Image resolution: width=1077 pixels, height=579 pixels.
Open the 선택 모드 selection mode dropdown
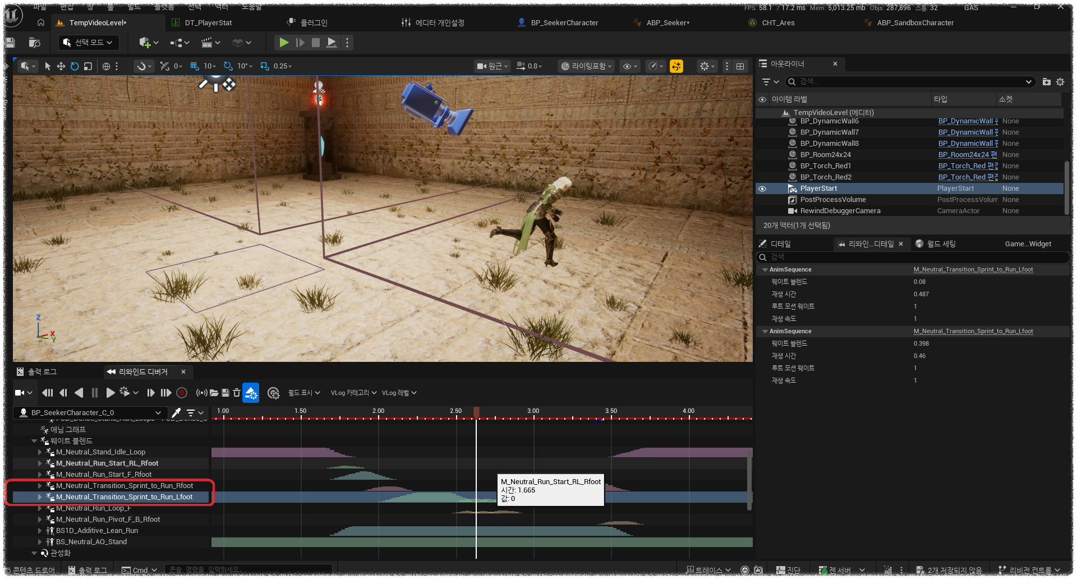[x=88, y=43]
